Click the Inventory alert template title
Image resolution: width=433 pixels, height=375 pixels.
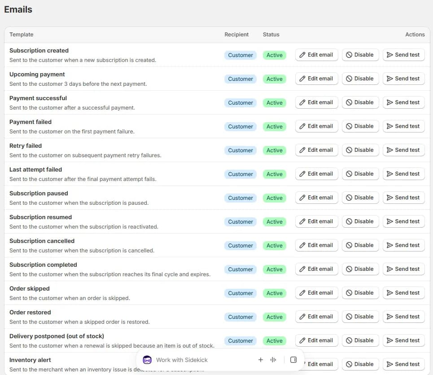(x=30, y=360)
